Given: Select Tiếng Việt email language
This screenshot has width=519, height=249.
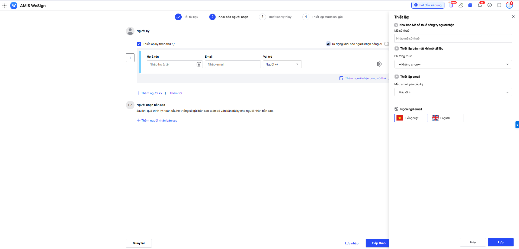Looking at the screenshot, I should (411, 118).
